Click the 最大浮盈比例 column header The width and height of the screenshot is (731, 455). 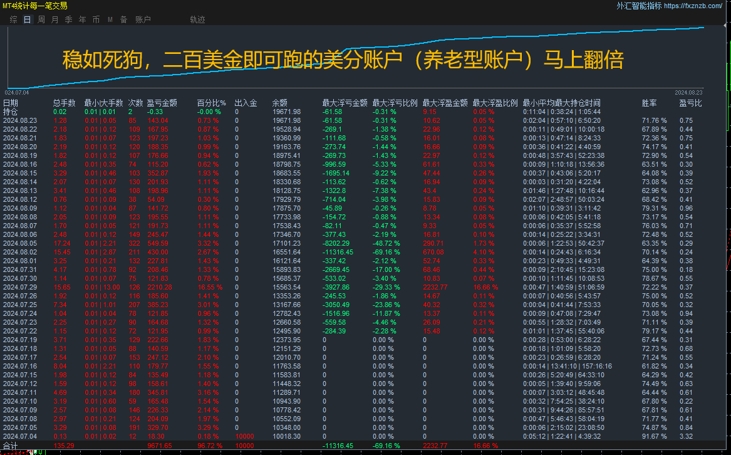point(495,103)
